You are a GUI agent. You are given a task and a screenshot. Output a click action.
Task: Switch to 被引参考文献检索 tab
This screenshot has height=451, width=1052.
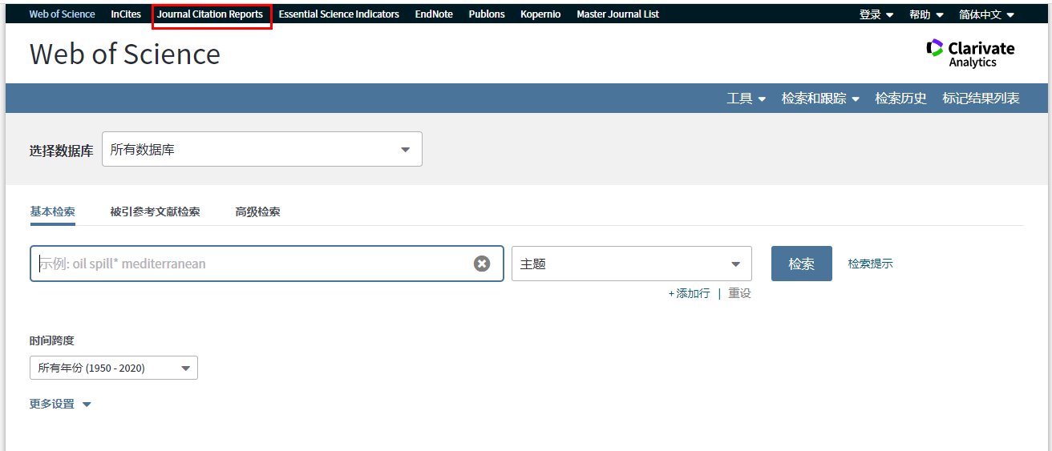[155, 211]
